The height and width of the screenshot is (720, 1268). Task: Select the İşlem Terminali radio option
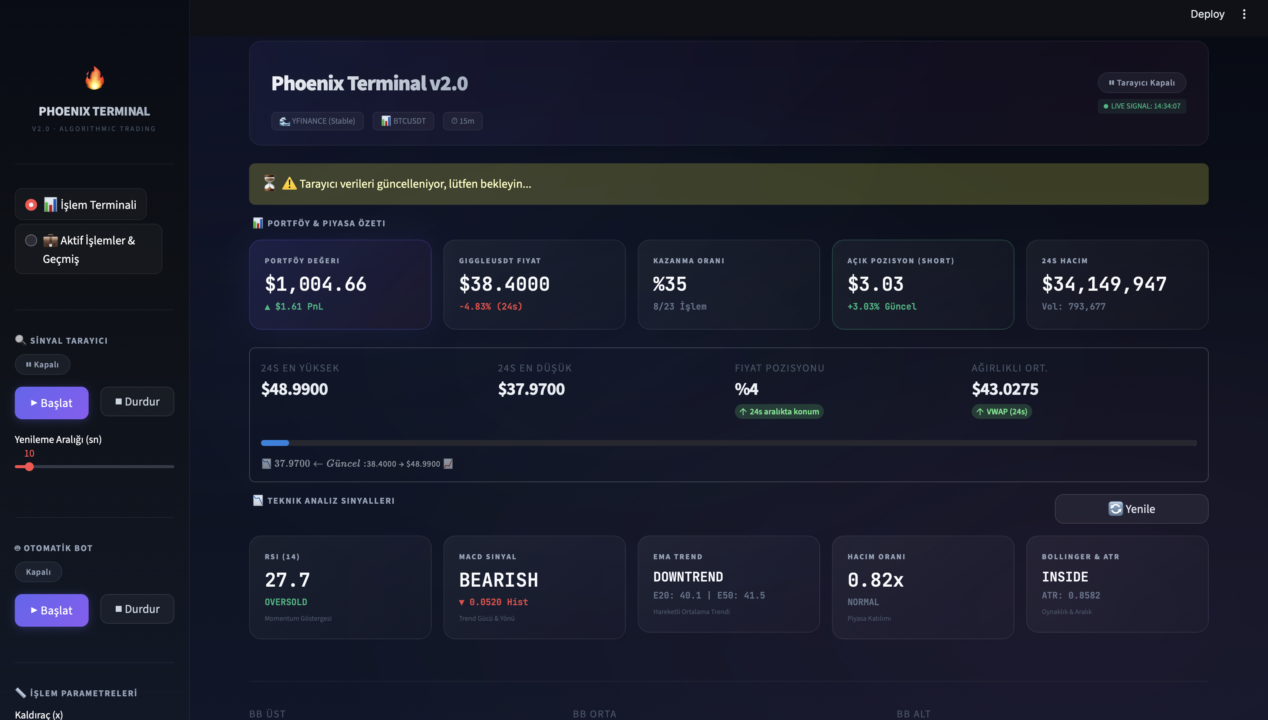click(31, 205)
